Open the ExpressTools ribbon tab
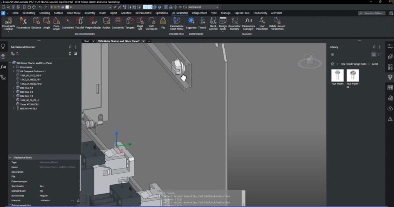 click(242, 13)
